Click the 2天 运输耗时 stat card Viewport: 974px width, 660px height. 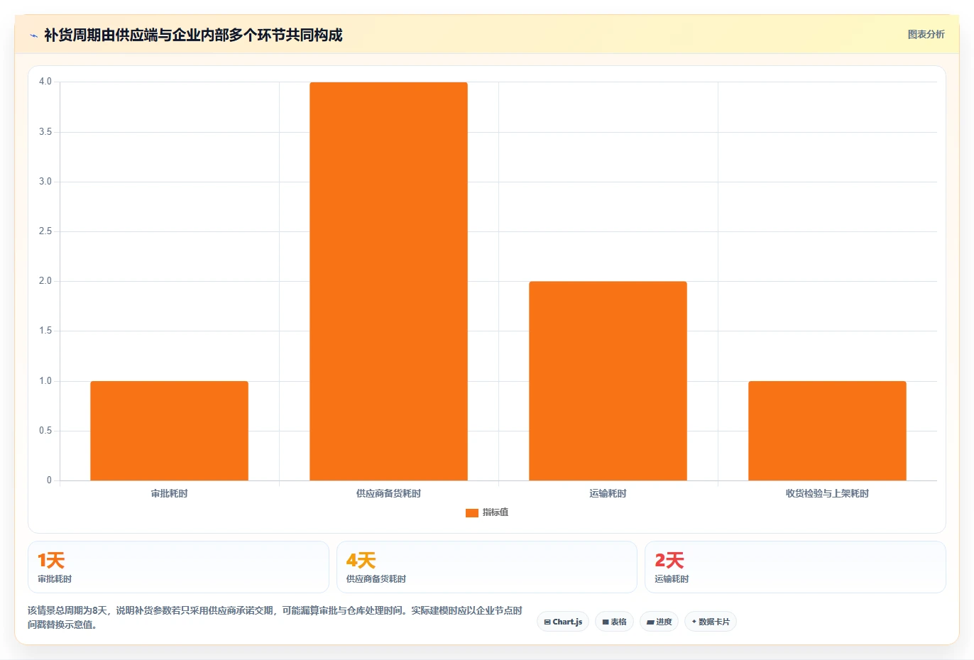pyautogui.click(x=795, y=567)
